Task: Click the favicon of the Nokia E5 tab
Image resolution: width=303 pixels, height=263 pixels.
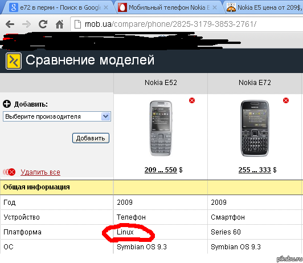Action: pos(231,7)
